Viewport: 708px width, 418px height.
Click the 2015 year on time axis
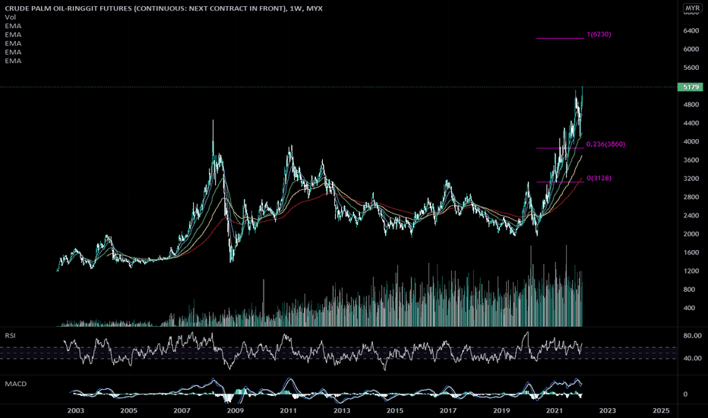(395, 410)
